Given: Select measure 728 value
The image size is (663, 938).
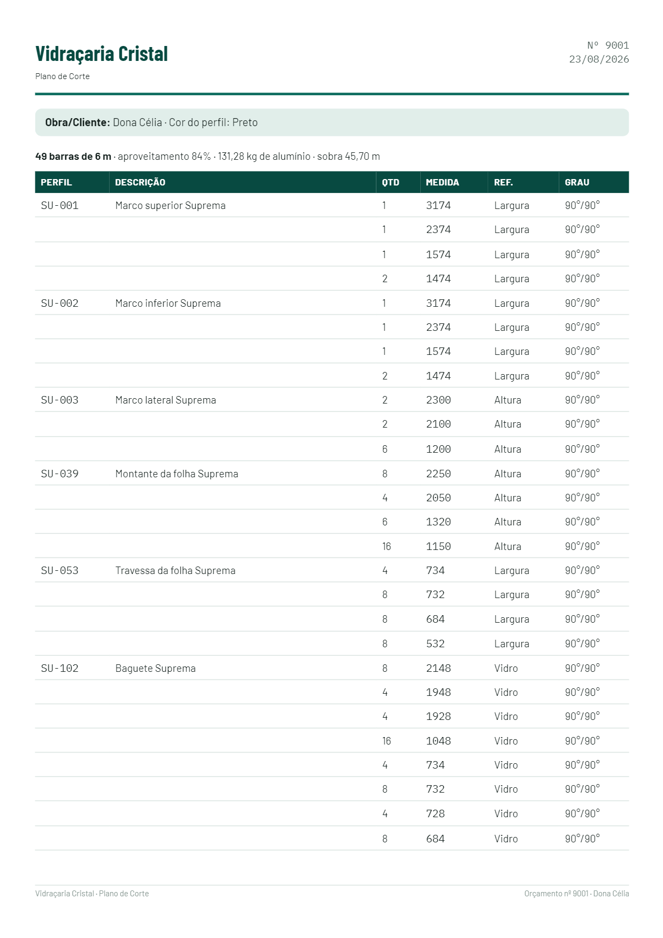Looking at the screenshot, I should [x=435, y=813].
